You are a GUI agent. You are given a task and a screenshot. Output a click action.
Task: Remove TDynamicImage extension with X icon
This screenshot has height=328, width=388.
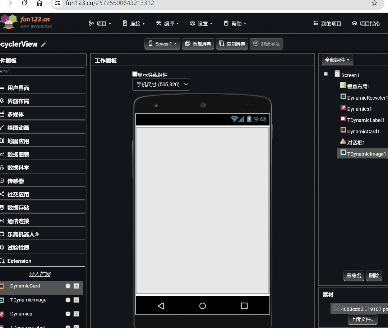point(77,300)
